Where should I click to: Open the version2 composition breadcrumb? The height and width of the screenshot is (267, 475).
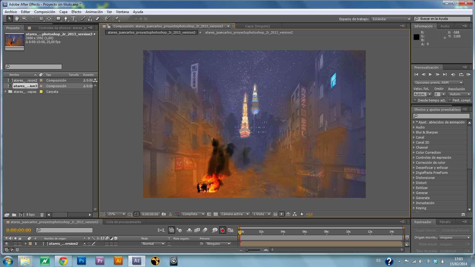click(x=249, y=32)
